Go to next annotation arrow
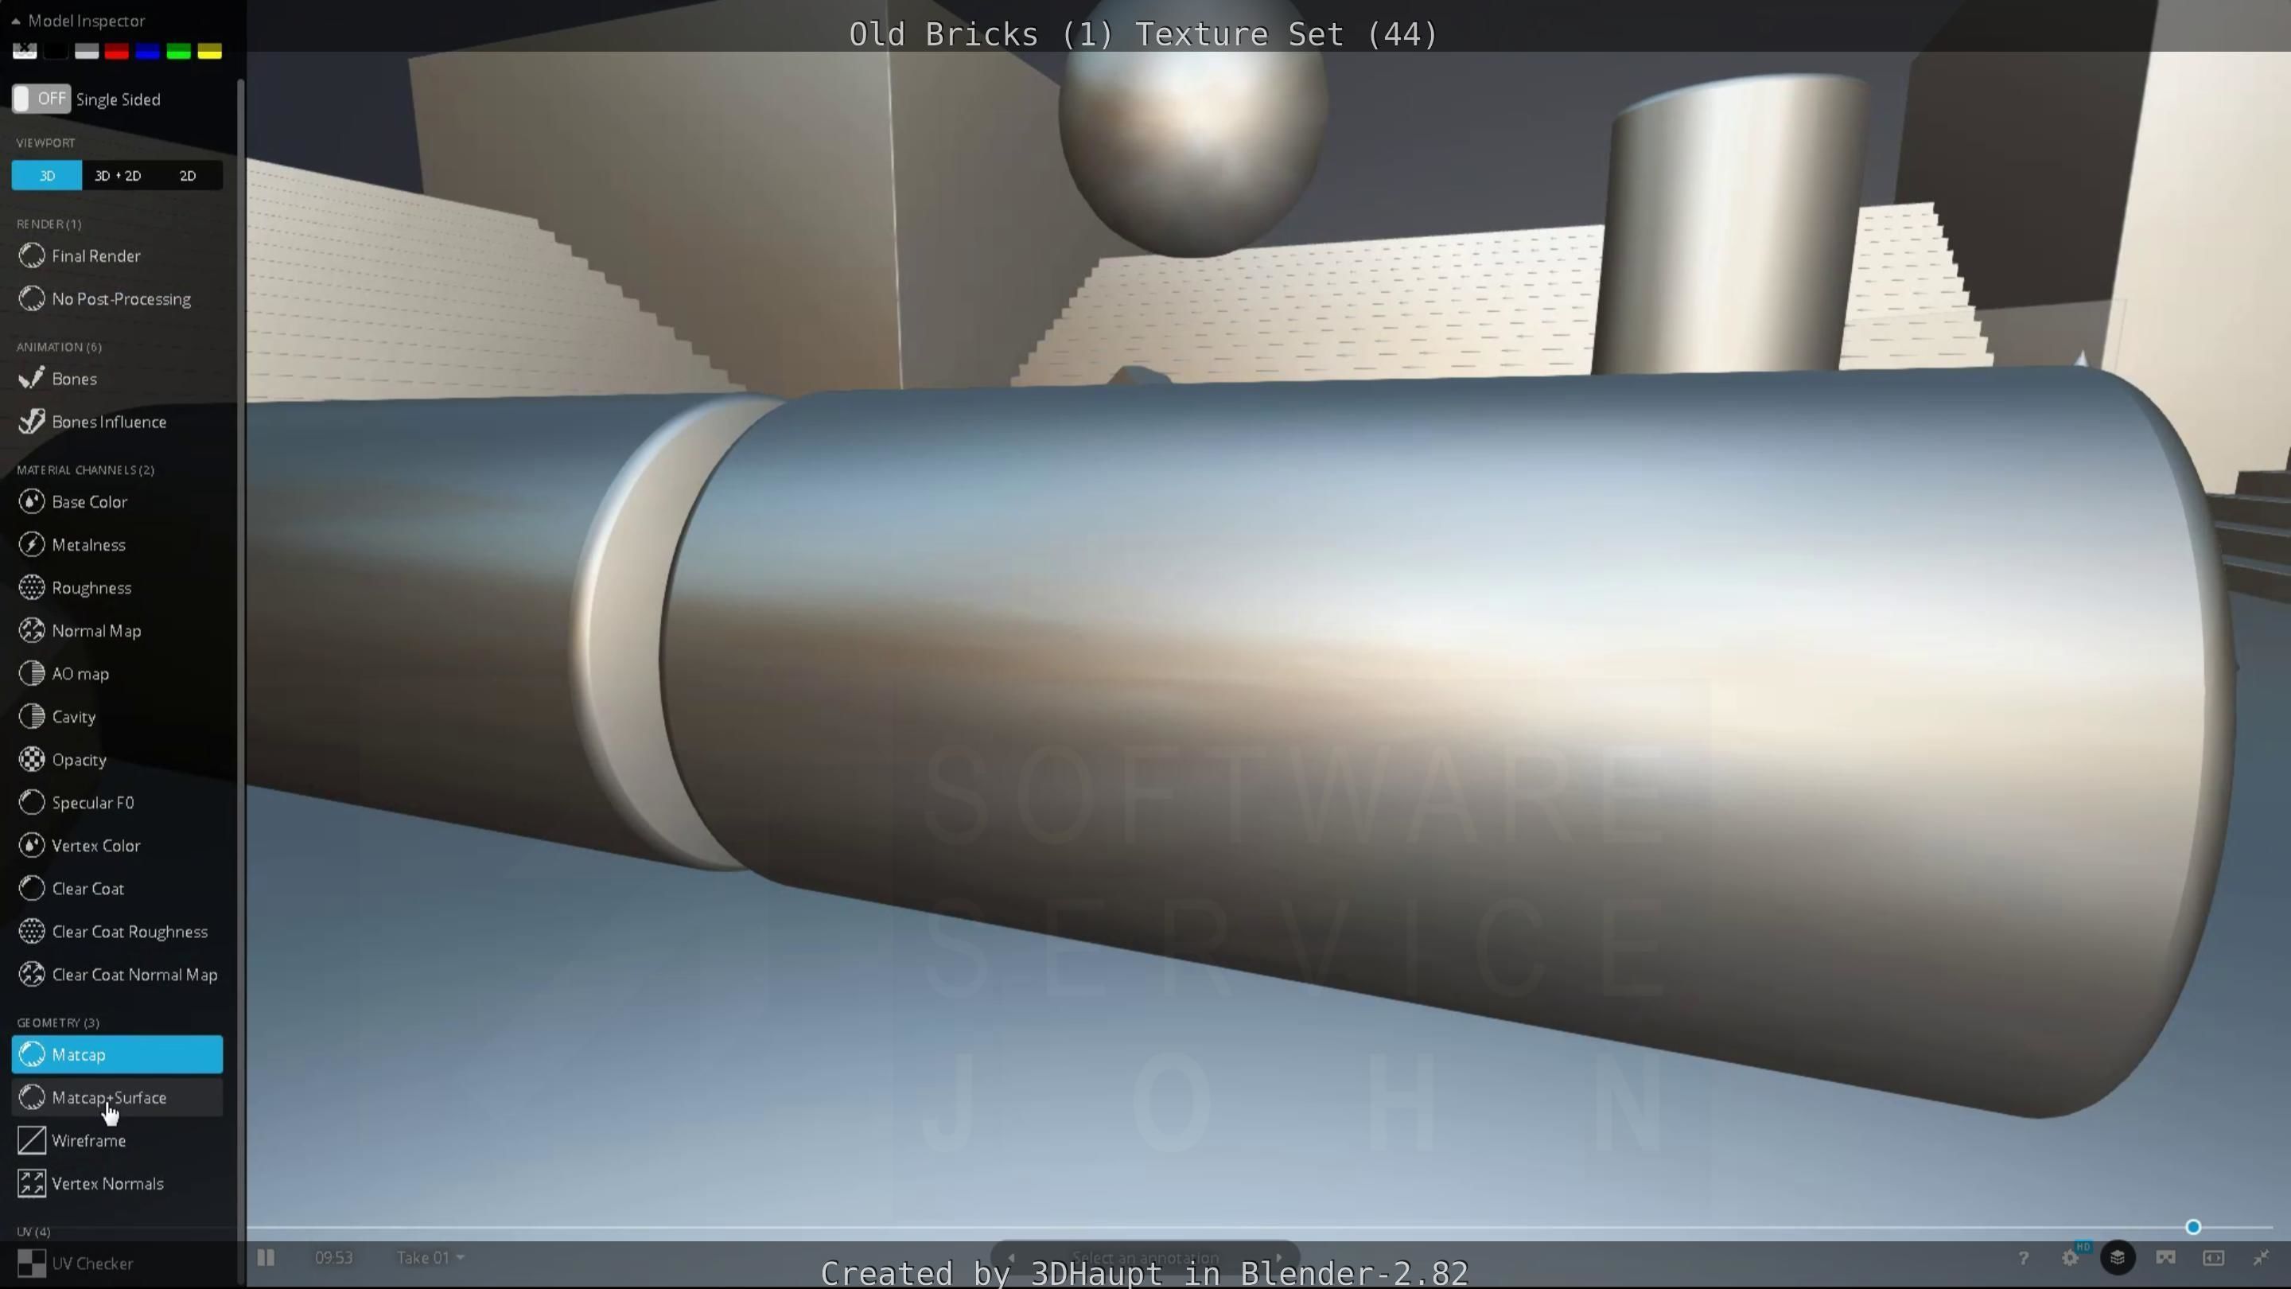The width and height of the screenshot is (2291, 1289). 1279,1257
